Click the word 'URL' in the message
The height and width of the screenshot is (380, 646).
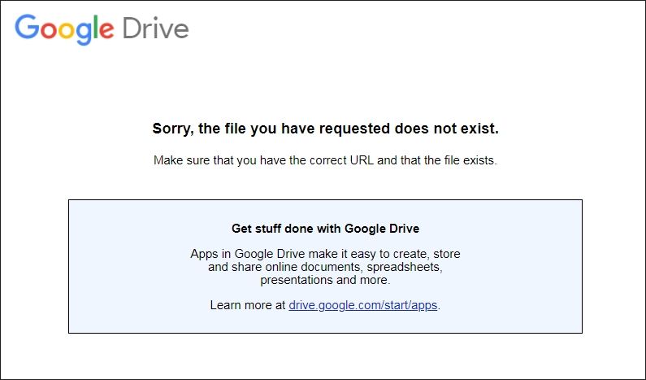362,160
